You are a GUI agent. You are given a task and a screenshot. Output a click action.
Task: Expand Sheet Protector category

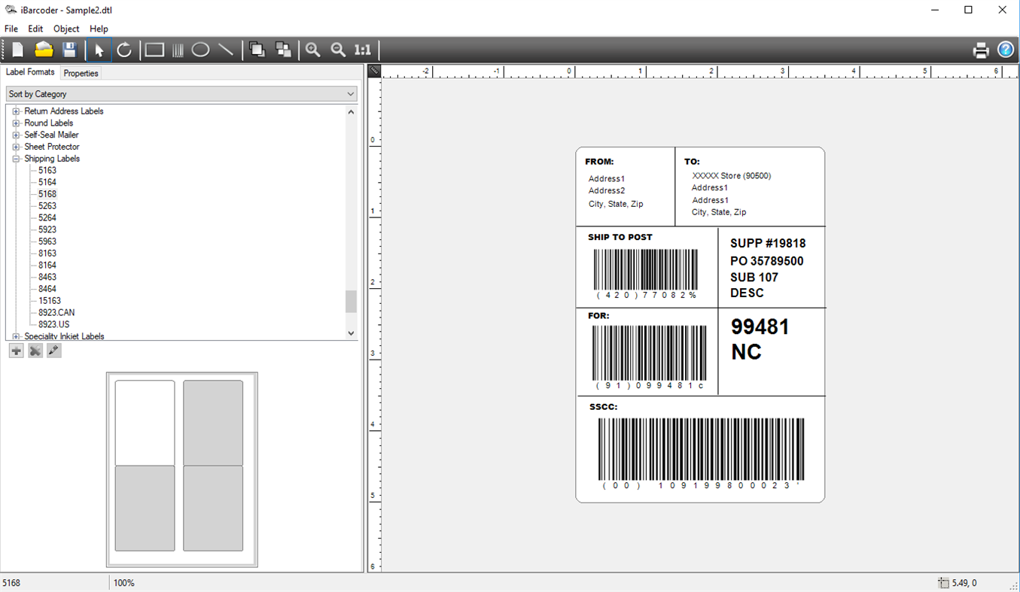tap(16, 147)
